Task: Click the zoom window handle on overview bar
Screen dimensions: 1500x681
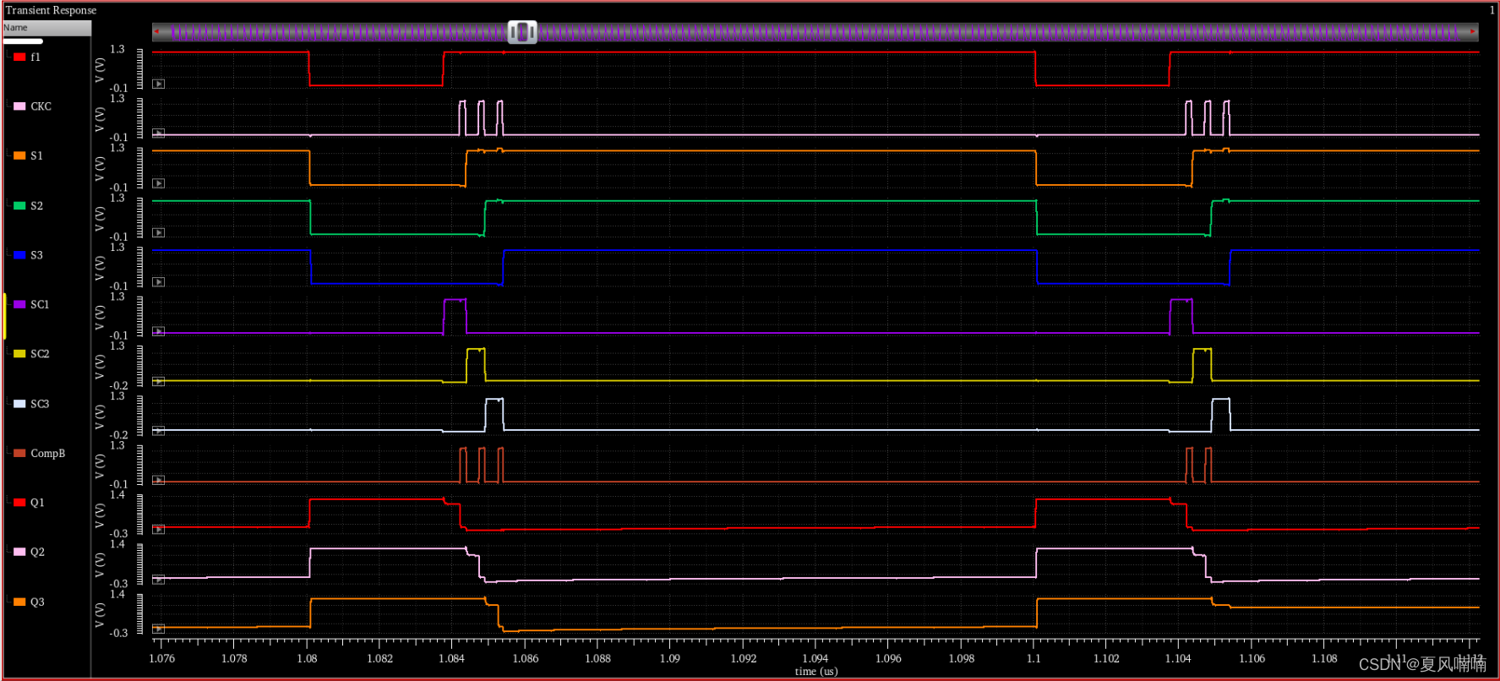Action: click(x=522, y=32)
